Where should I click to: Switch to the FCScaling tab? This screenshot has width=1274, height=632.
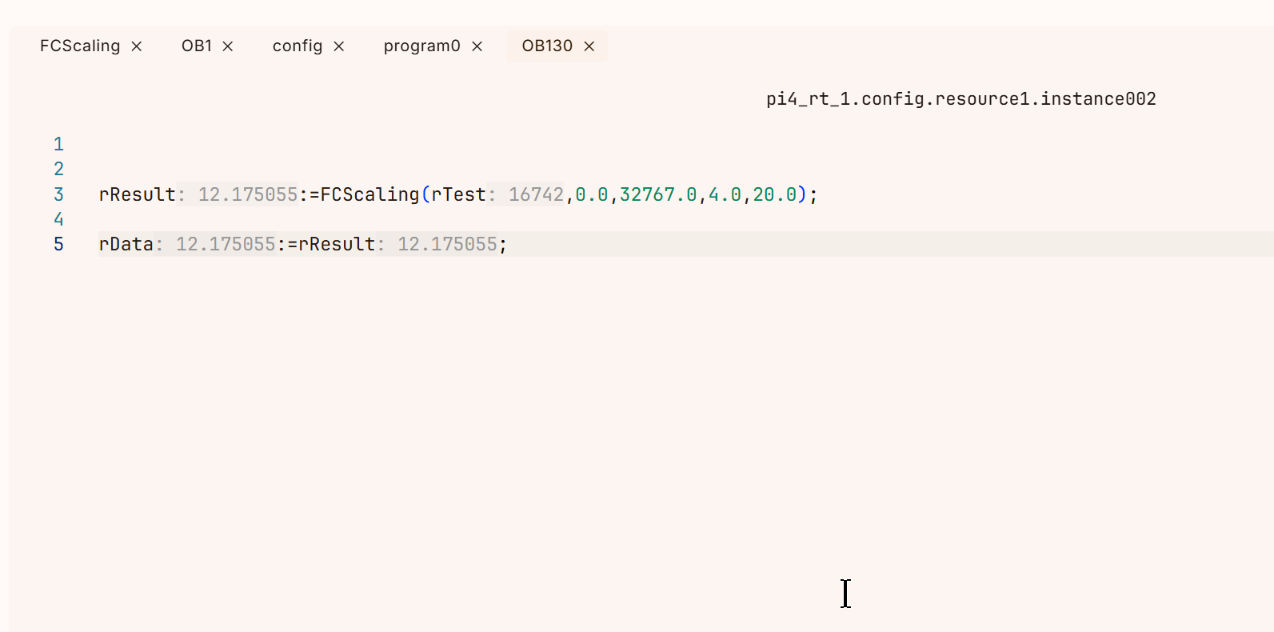pos(80,46)
